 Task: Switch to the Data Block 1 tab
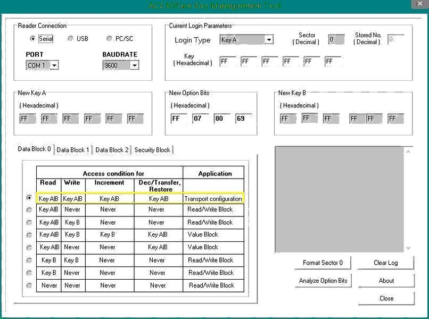tap(73, 150)
